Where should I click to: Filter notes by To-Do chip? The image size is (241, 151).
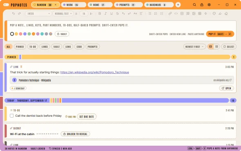click(33, 47)
